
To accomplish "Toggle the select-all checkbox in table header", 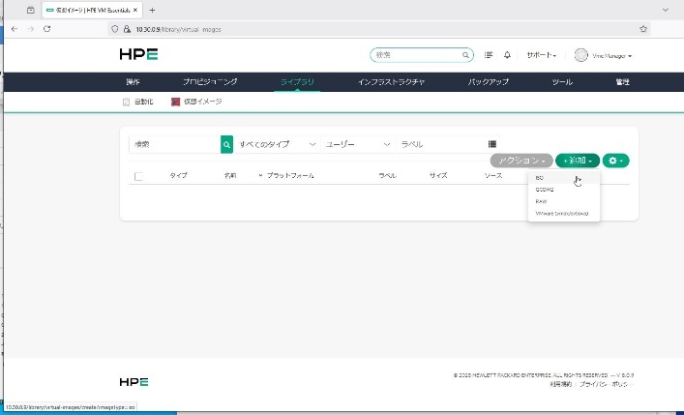I will coord(138,176).
